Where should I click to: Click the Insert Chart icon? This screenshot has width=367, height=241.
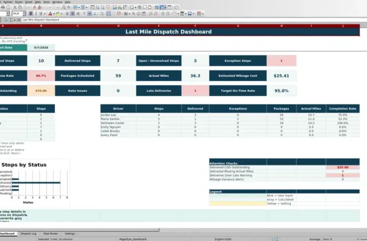120,7
